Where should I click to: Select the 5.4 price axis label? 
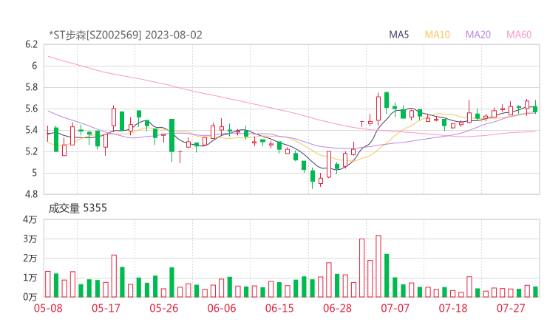tap(31, 131)
